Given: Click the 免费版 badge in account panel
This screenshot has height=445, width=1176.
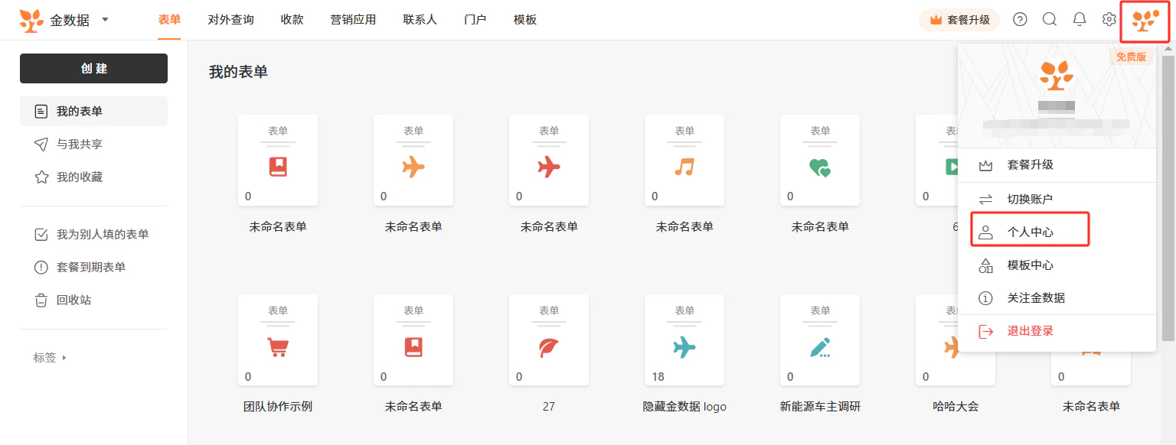Looking at the screenshot, I should 1131,57.
